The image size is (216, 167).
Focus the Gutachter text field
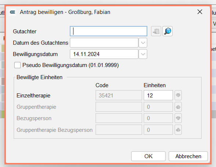(109, 31)
